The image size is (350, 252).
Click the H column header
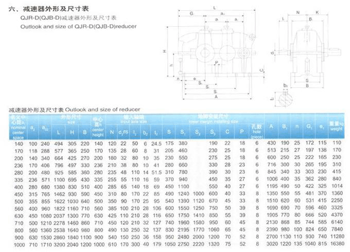click(x=72, y=132)
